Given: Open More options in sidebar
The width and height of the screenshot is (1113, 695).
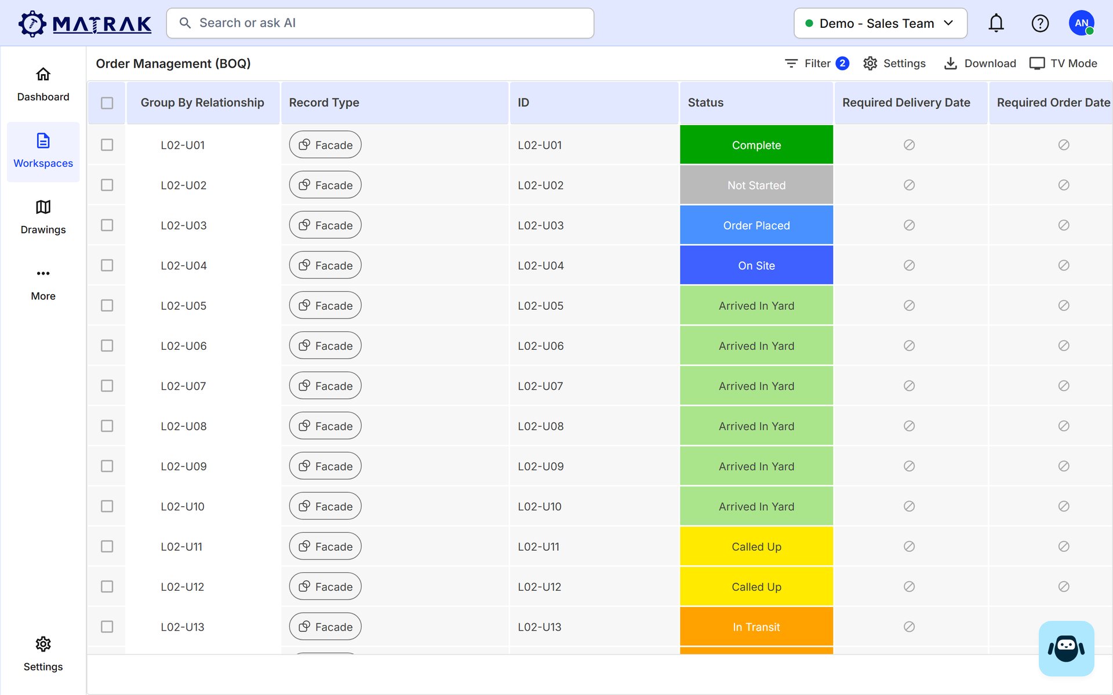Looking at the screenshot, I should tap(43, 284).
